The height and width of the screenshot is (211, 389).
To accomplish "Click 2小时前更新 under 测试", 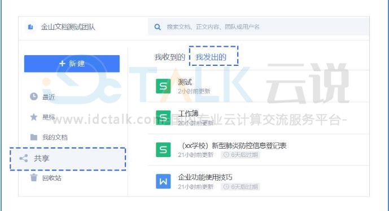I will click(194, 91).
